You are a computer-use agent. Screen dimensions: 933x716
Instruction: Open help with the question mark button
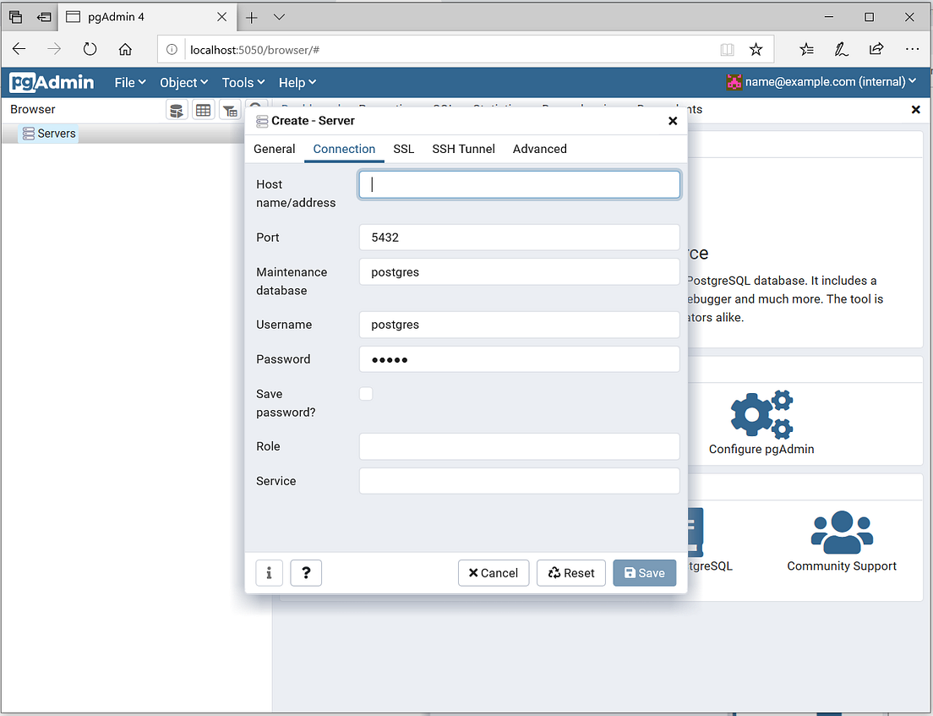pos(306,572)
